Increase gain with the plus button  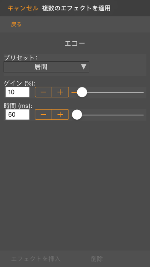click(x=60, y=92)
